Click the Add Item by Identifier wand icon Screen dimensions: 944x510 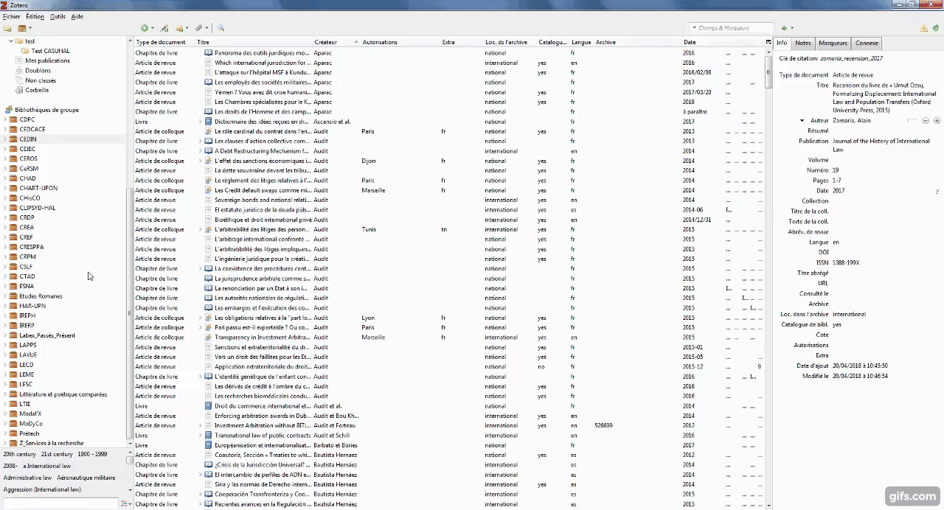(x=164, y=28)
